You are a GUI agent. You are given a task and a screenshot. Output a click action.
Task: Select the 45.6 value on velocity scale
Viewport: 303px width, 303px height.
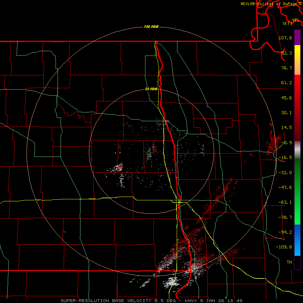[287, 98]
